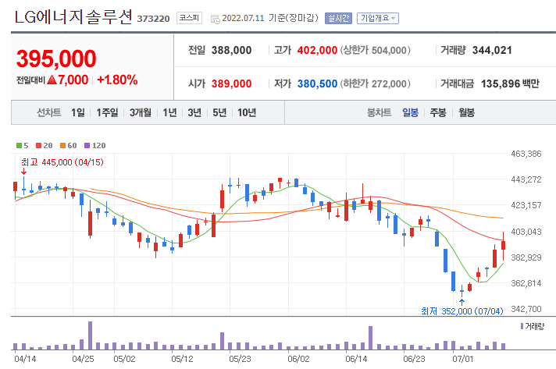Select the 1년 line chart period
This screenshot has width=556, height=369.
pyautogui.click(x=170, y=112)
